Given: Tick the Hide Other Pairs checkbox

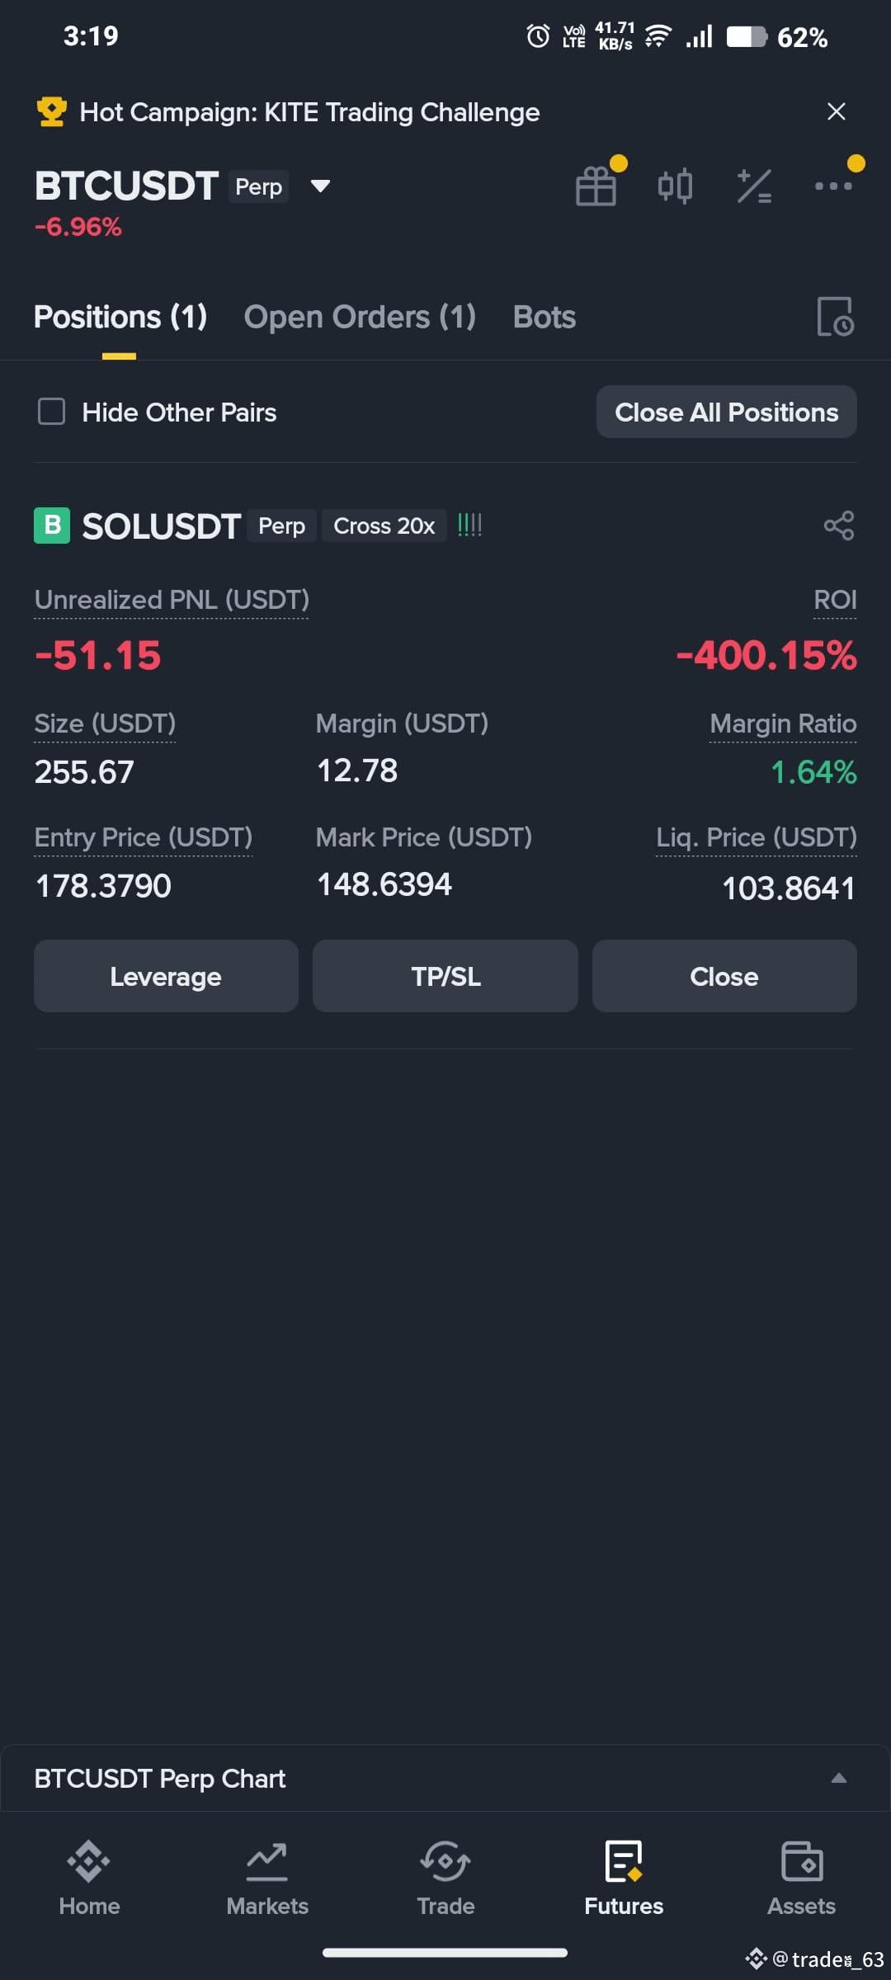Looking at the screenshot, I should point(51,412).
